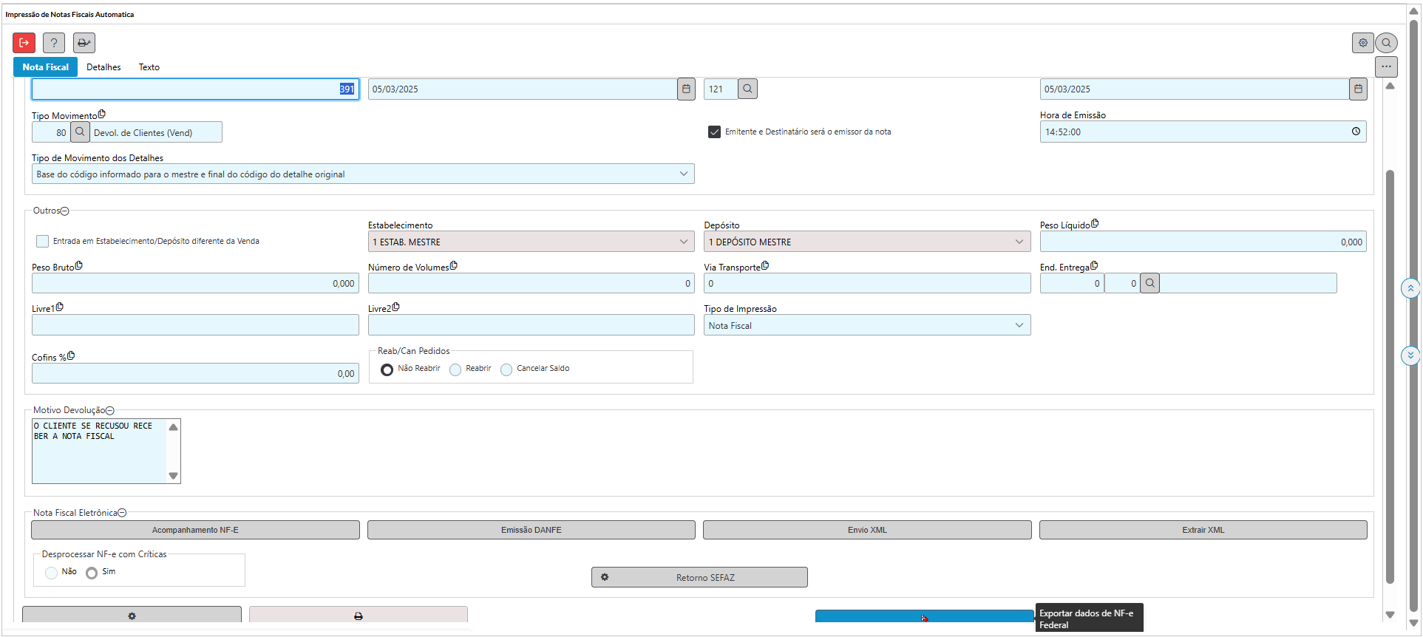Click the printer icon button at bottom
Viewport: 1423px width, 637px height.
tap(359, 616)
